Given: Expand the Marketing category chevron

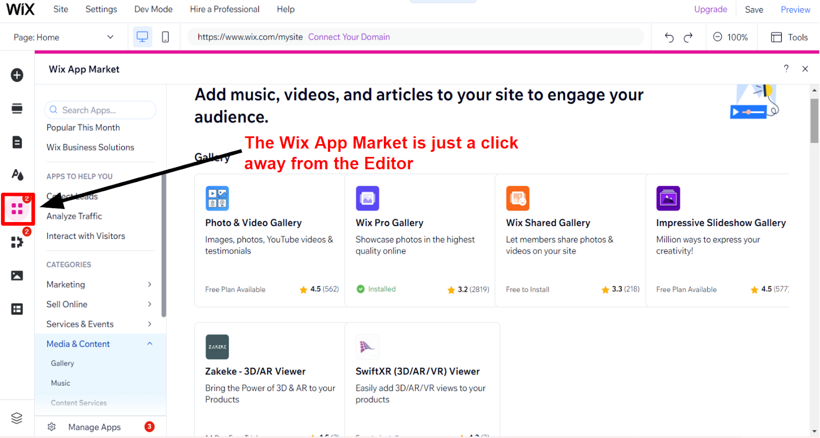Looking at the screenshot, I should coord(150,284).
